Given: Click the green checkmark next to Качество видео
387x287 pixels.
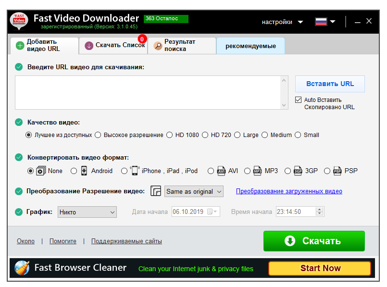Looking at the screenshot, I should click(19, 122).
